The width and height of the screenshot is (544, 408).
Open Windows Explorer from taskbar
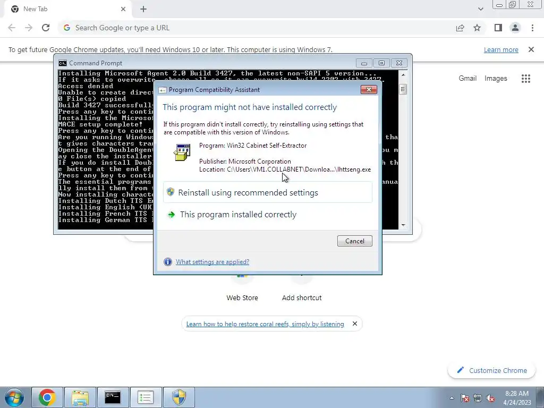pyautogui.click(x=80, y=397)
